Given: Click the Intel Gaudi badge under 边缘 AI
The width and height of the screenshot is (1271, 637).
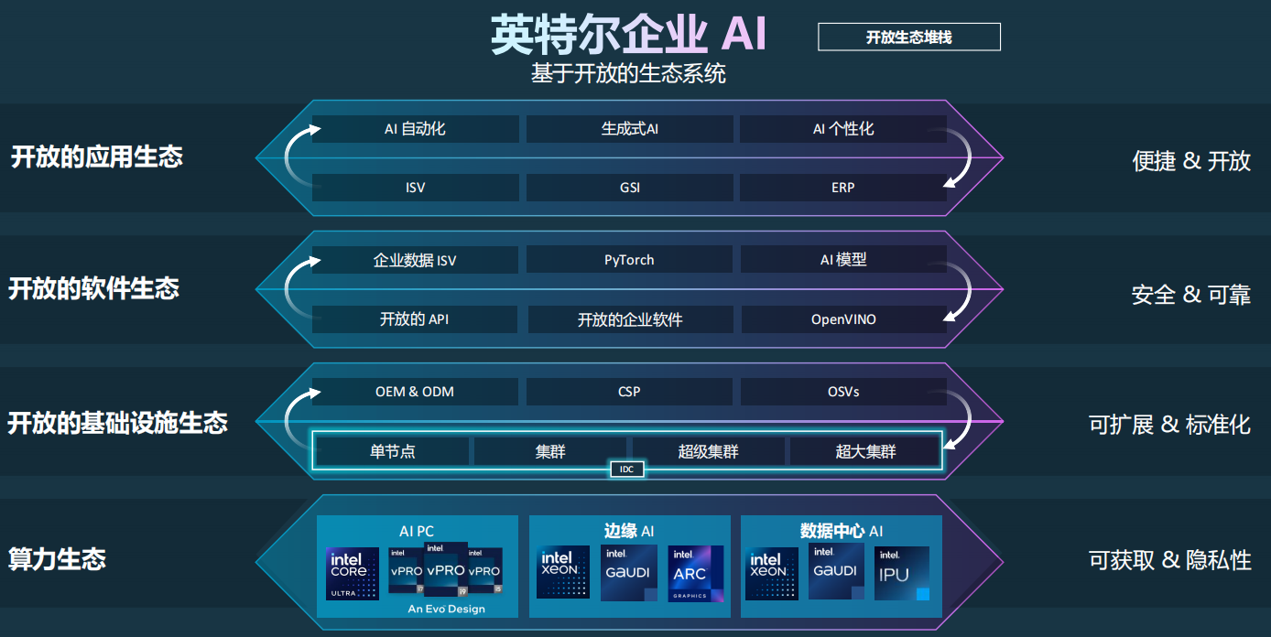Looking at the screenshot, I should (629, 573).
